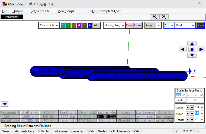Select face group 6 blue button
Viewport: 206px width, 134px height.
click(x=90, y=25)
